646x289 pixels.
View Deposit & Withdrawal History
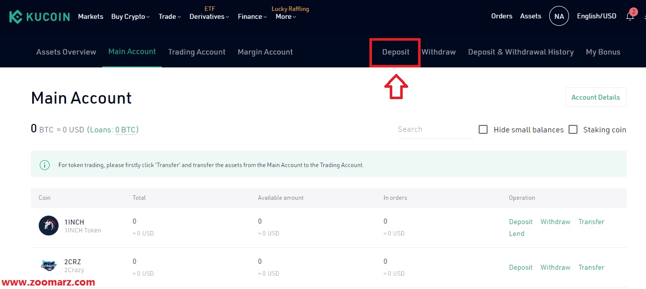pos(521,52)
